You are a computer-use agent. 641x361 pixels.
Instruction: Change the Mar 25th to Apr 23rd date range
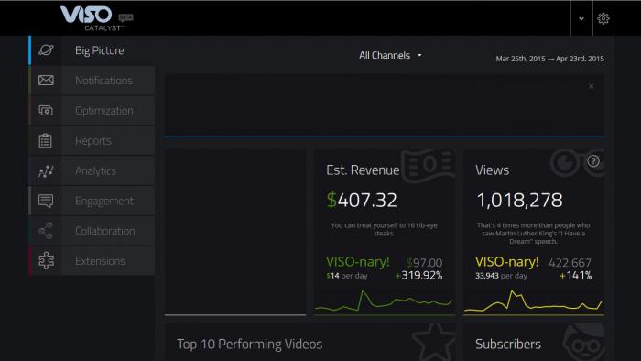(x=549, y=59)
